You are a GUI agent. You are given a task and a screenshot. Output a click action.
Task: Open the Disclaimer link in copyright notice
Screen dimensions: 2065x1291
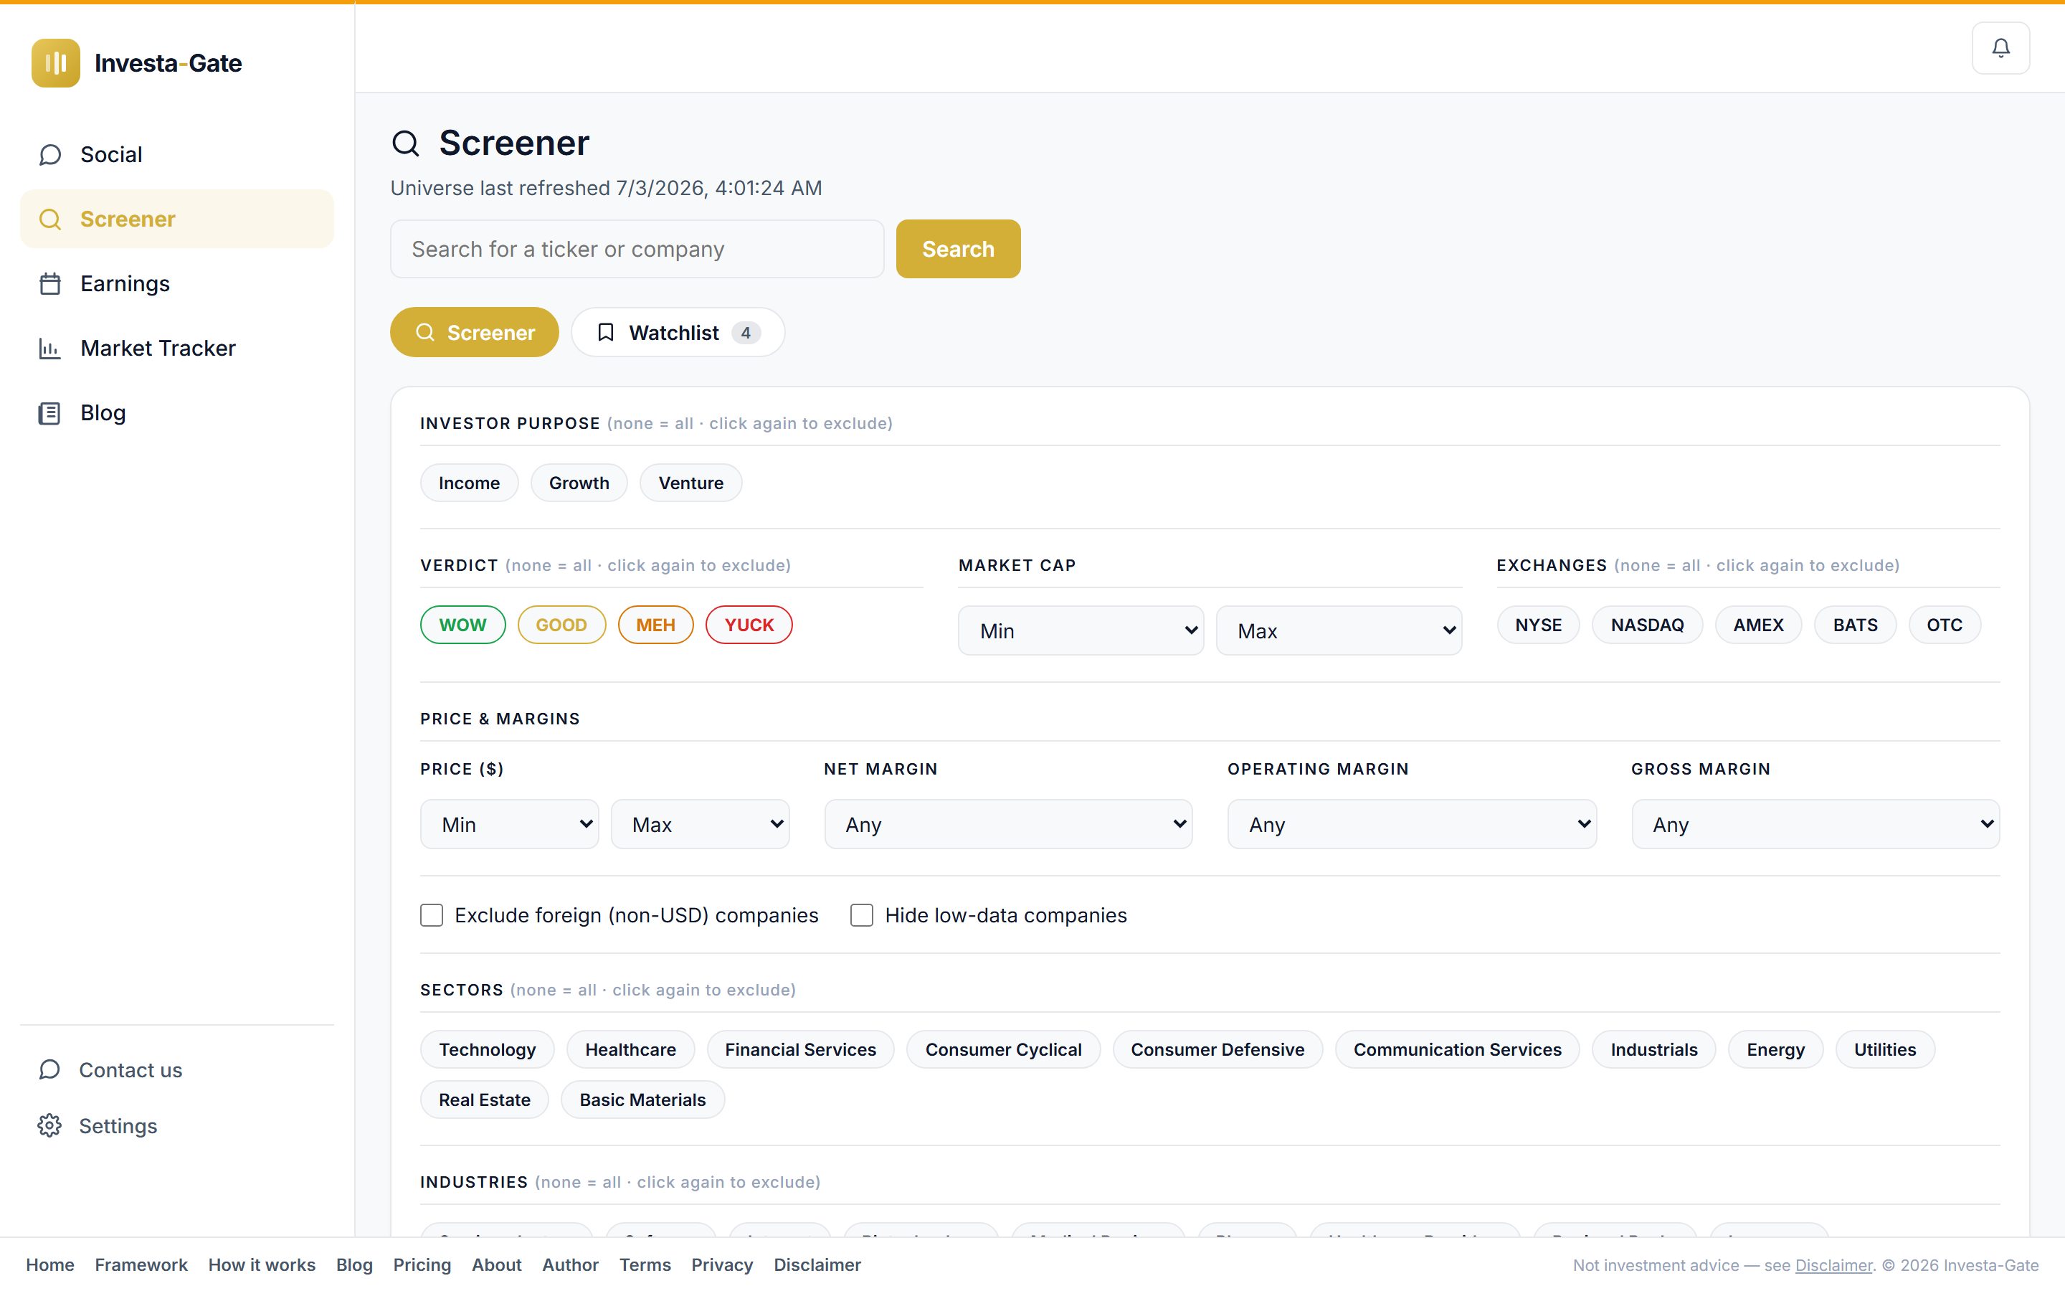click(1833, 1265)
